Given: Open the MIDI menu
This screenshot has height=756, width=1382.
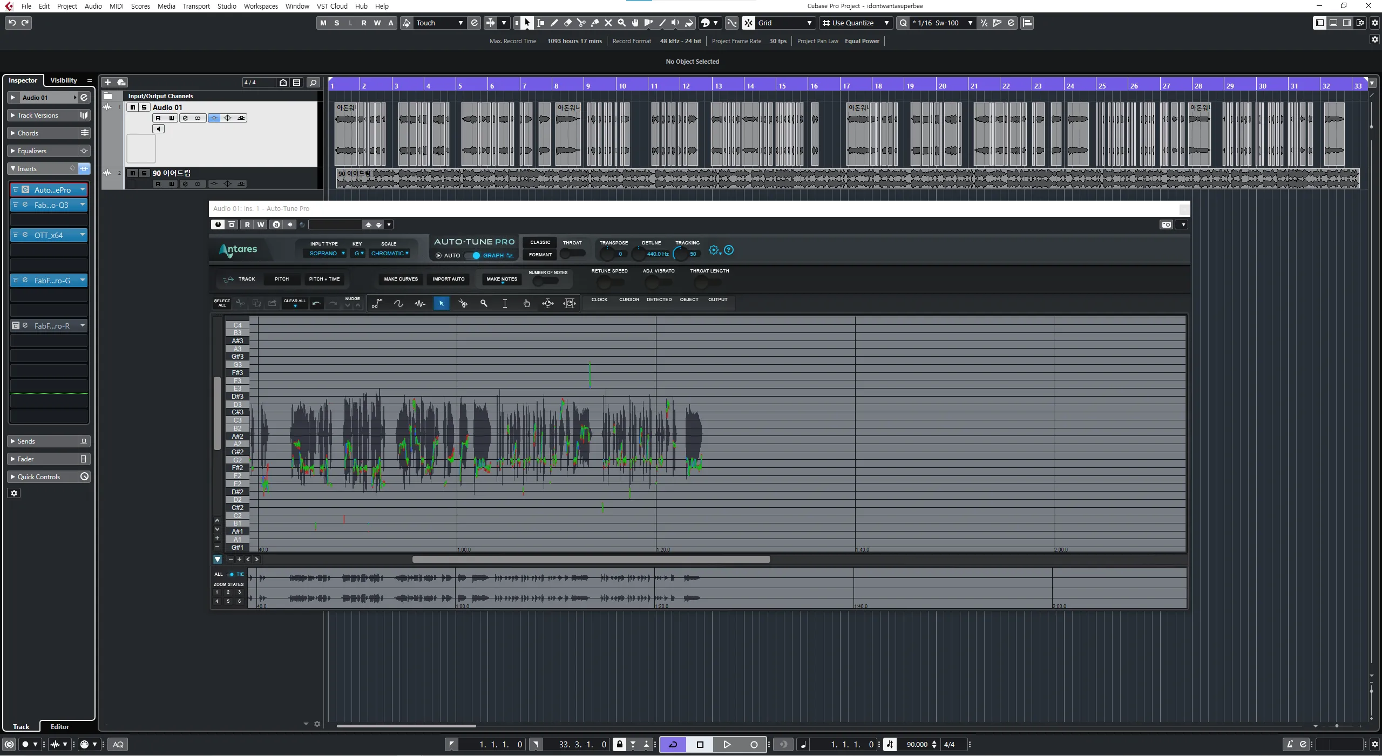Looking at the screenshot, I should coord(117,6).
